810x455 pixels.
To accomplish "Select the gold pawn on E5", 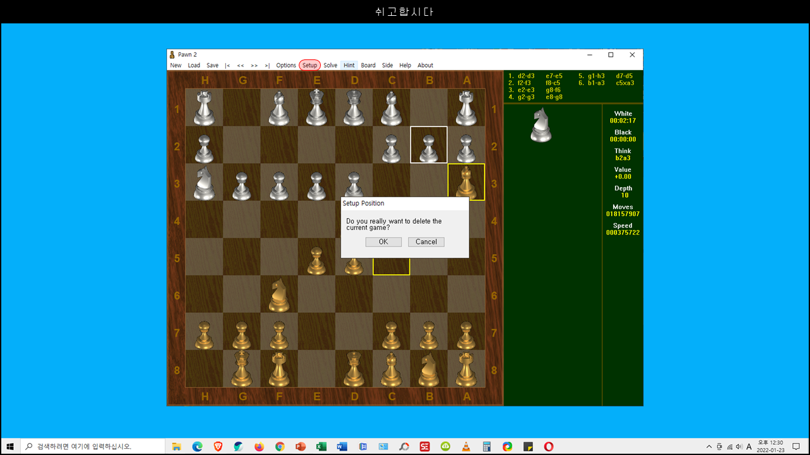I will 316,260.
